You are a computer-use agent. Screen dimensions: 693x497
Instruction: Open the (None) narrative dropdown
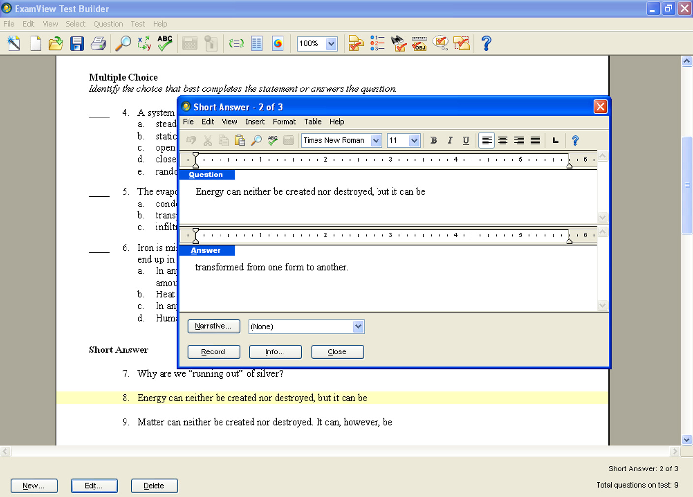(358, 326)
